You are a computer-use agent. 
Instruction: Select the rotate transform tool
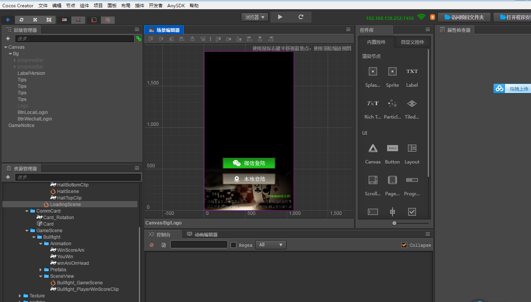pos(21,20)
